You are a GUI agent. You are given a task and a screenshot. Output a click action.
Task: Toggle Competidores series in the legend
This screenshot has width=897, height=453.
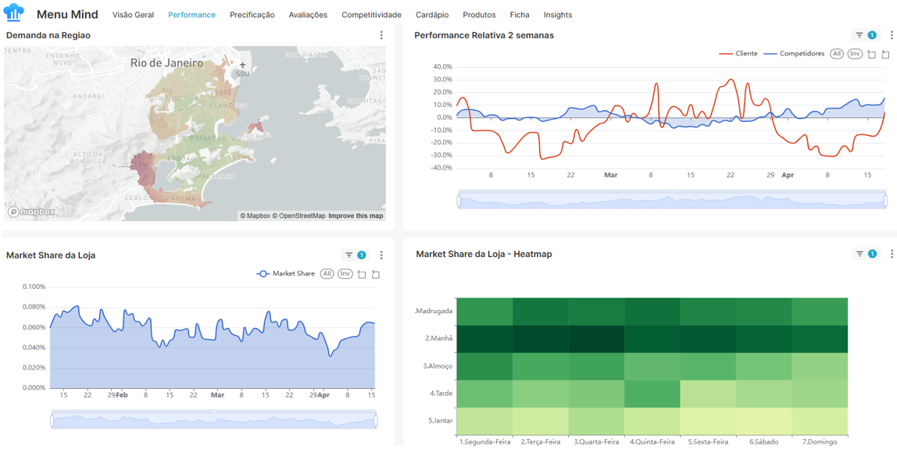794,54
